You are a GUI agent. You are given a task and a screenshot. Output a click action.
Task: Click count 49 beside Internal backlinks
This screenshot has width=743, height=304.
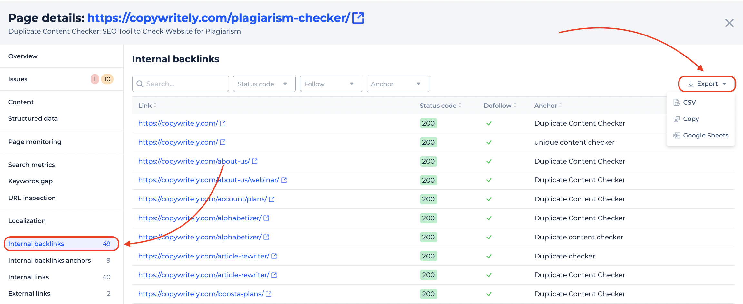click(107, 244)
